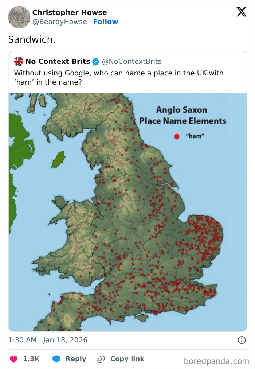Click the @BeardyHowse username handle
The height and width of the screenshot is (369, 255).
pyautogui.click(x=59, y=22)
